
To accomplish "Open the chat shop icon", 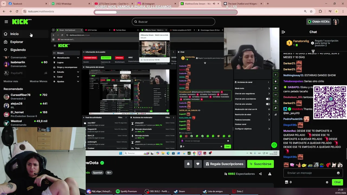I will pos(287,182).
